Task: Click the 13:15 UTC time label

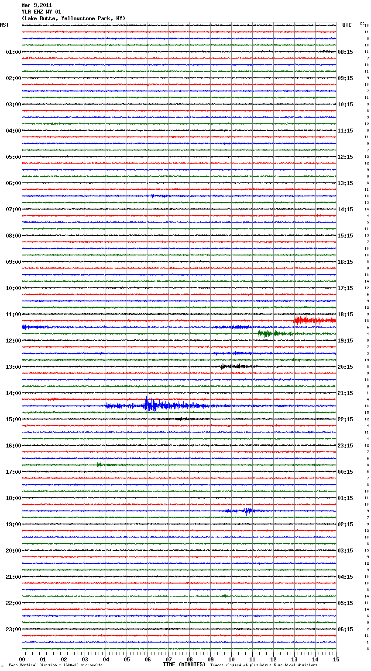Action: point(345,183)
